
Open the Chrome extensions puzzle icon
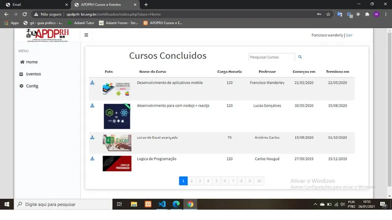pos(367,14)
